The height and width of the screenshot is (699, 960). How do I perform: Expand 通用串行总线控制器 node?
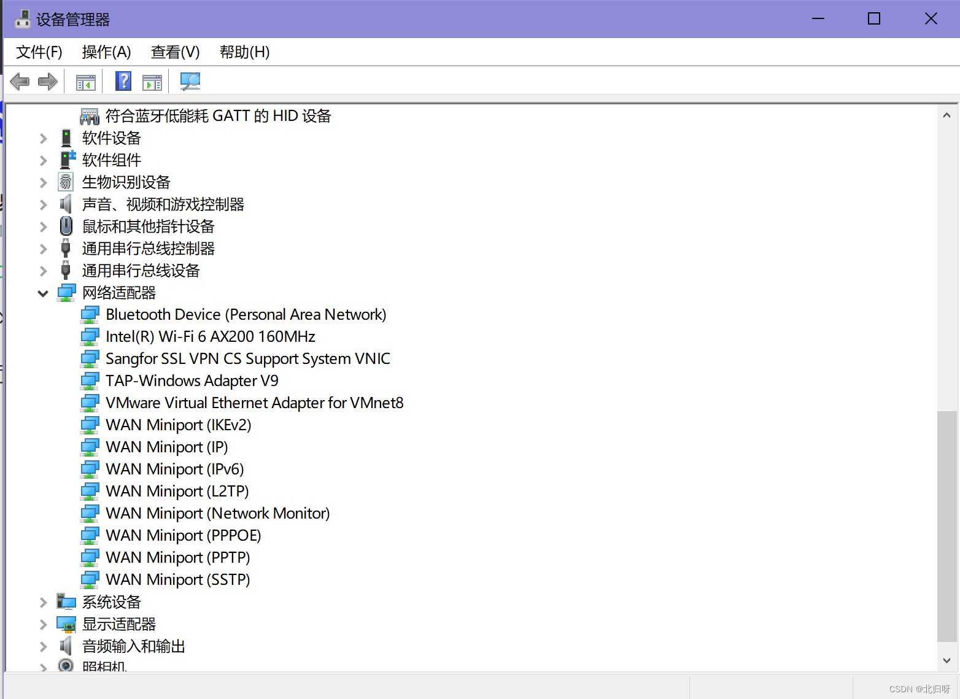43,249
